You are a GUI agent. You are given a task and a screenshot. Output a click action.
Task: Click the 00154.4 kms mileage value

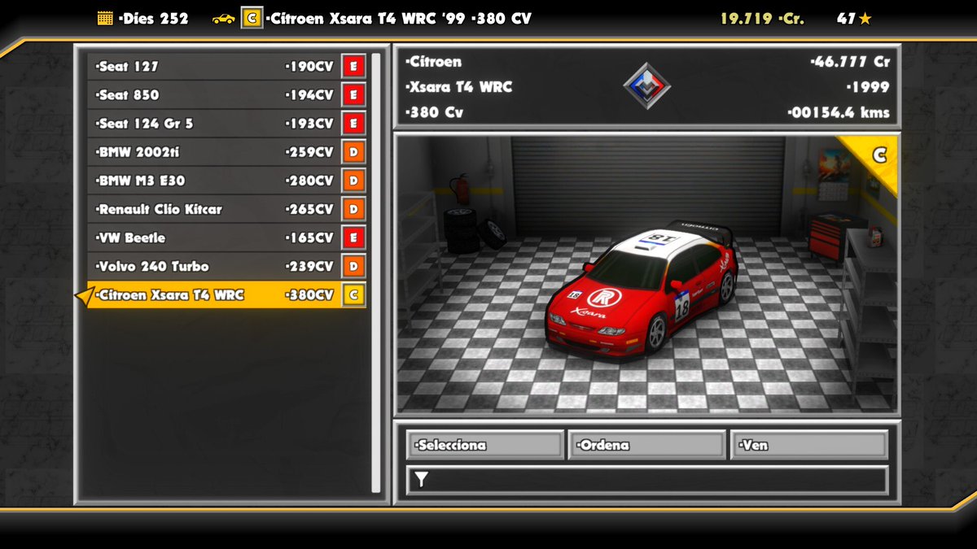[839, 112]
